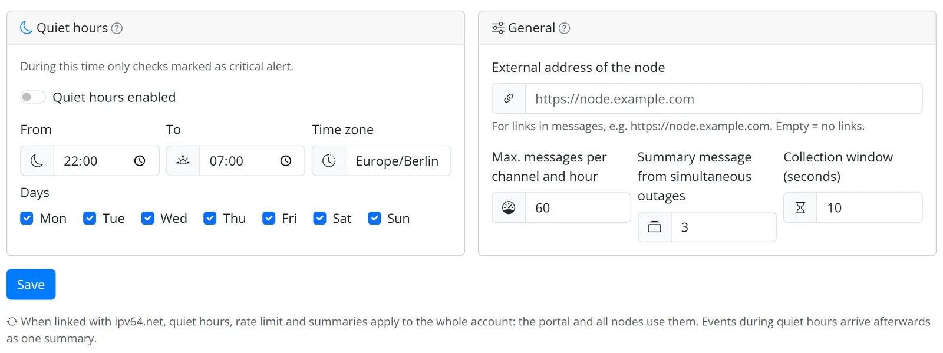Click the 'Quiet hours enabled' label
Viewport: 943px width, 353px height.
click(x=114, y=97)
